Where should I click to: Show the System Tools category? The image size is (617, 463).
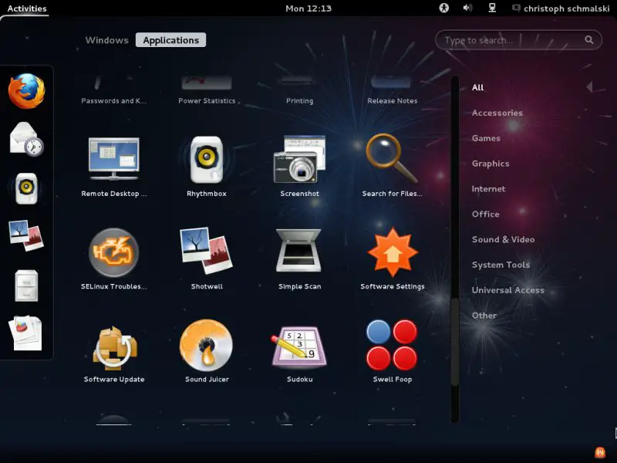[x=501, y=265]
